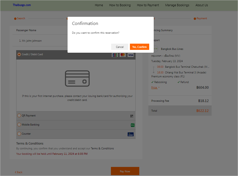Viewport: 238px width, 176px height.
Task: Select the QR Payment radio option
Action: point(19,116)
